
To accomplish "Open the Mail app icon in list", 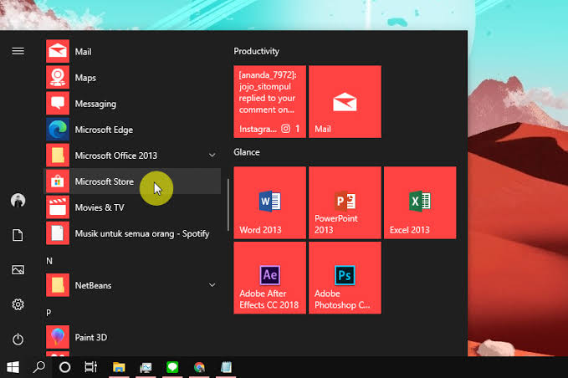I will click(58, 51).
